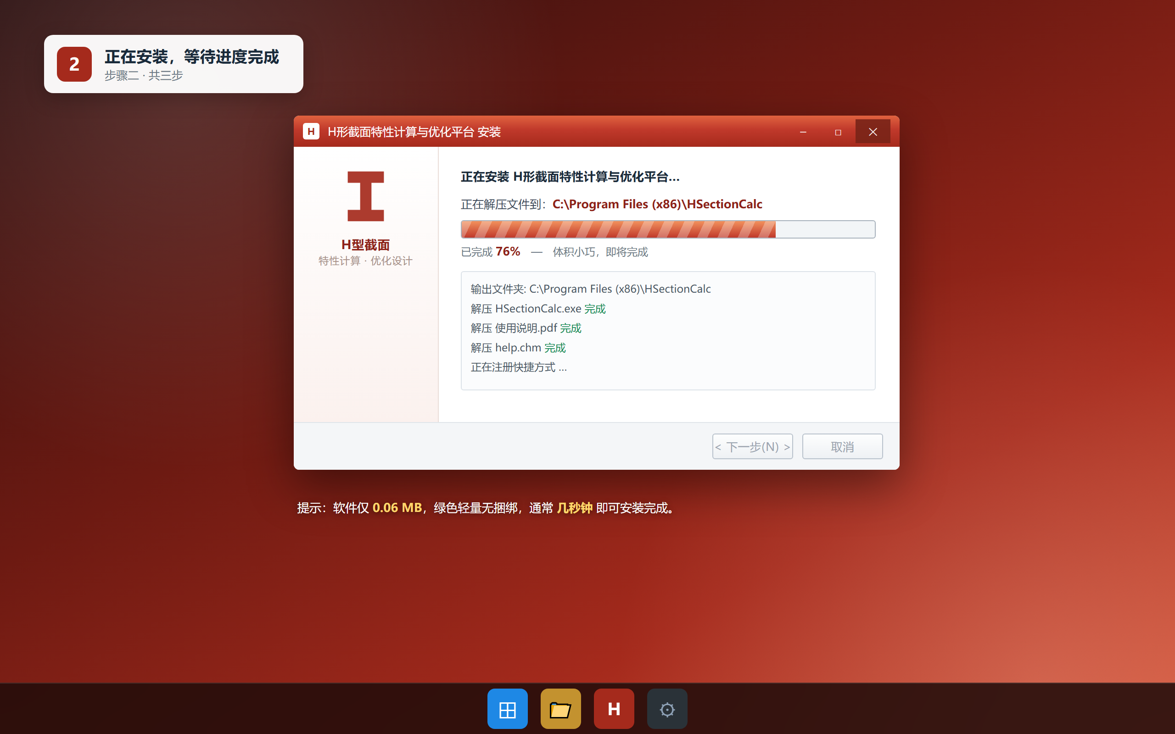Viewport: 1175px width, 734px height.
Task: Click the 0.06 MB size in the tip
Action: [x=397, y=508]
